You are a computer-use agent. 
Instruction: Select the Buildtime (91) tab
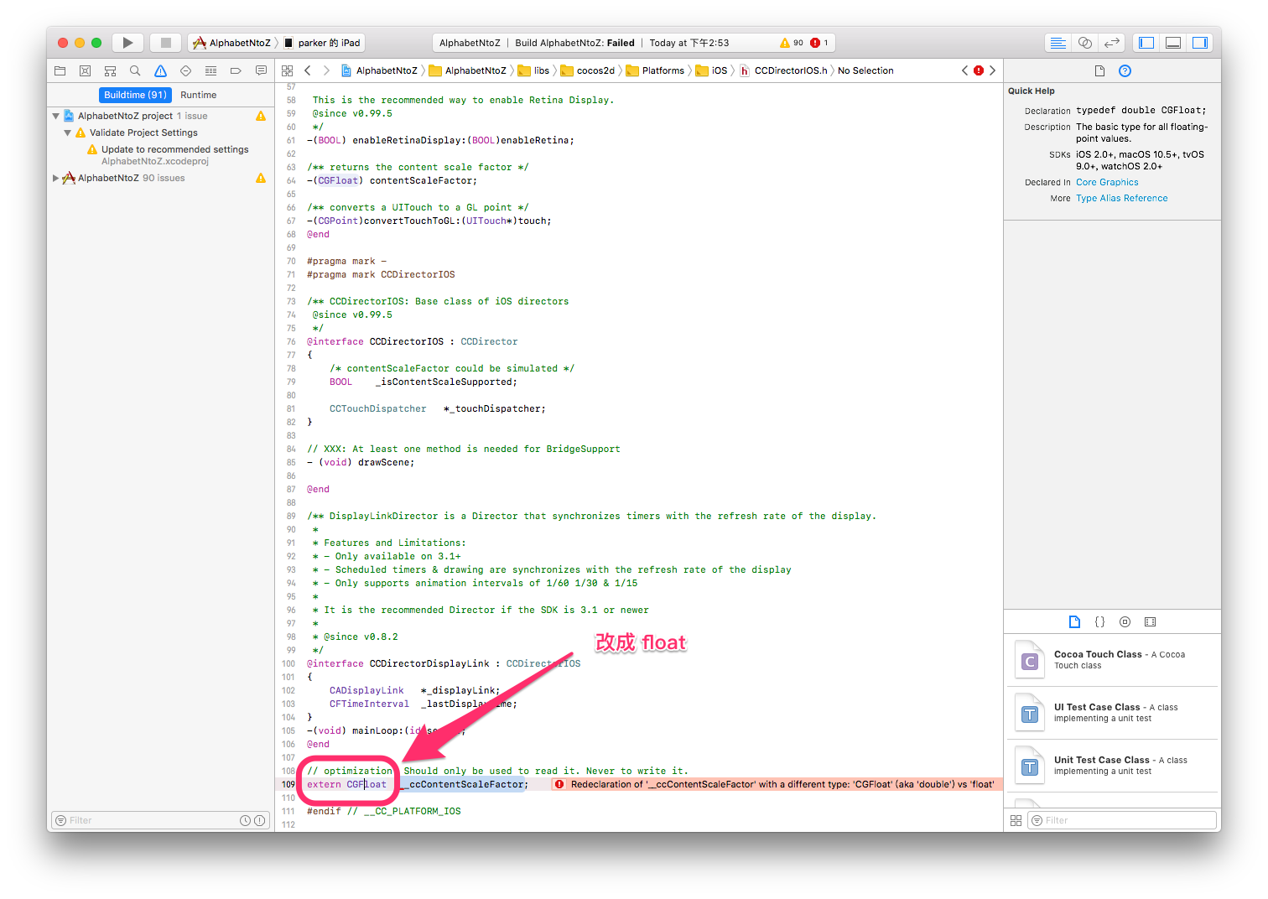coord(135,96)
